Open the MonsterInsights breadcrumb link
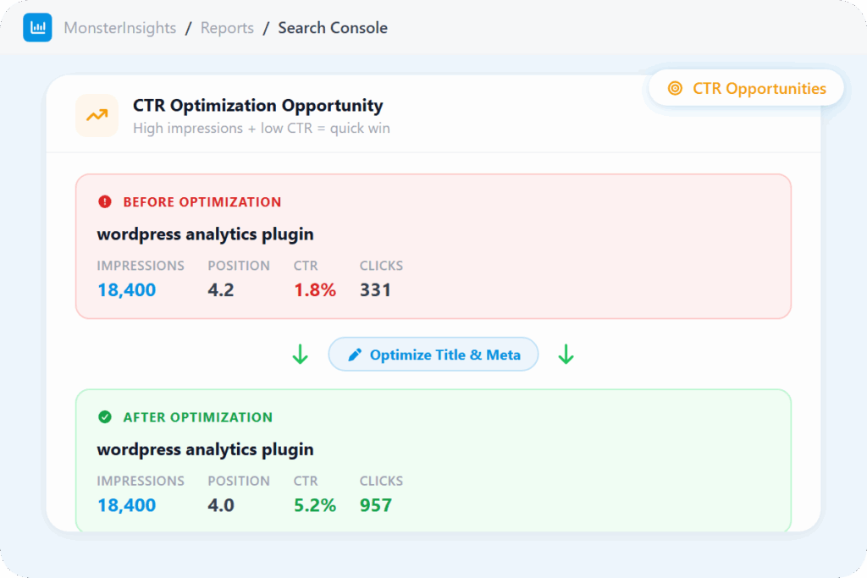The height and width of the screenshot is (578, 867). [x=120, y=28]
